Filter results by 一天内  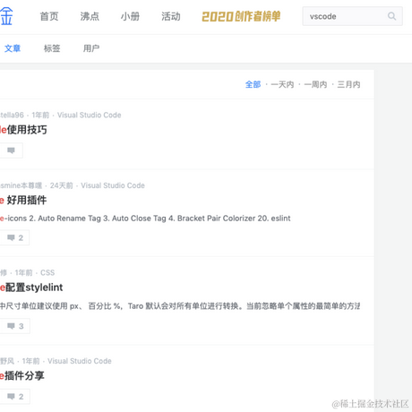click(x=282, y=84)
